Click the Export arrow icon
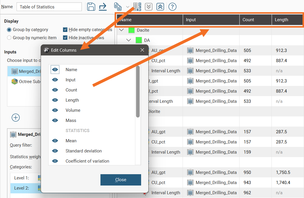 click(103, 7)
